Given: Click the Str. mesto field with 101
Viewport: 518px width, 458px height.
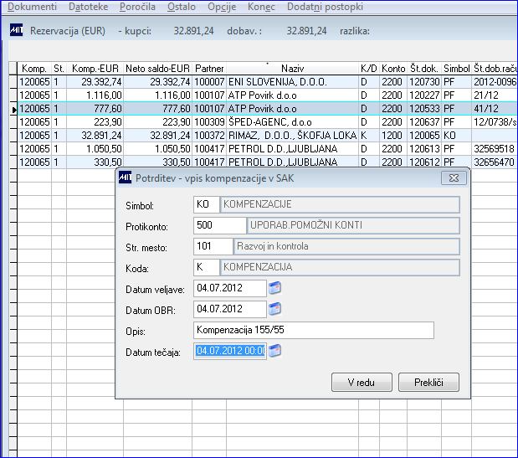Looking at the screenshot, I should (213, 246).
